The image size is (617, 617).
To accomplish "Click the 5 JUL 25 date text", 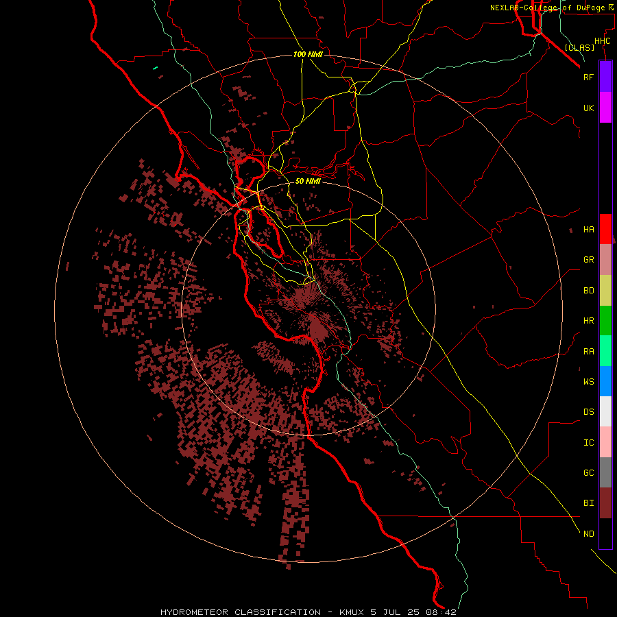I will coord(396,612).
